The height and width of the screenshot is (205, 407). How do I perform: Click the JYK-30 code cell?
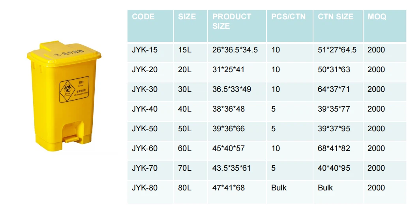[x=144, y=89]
